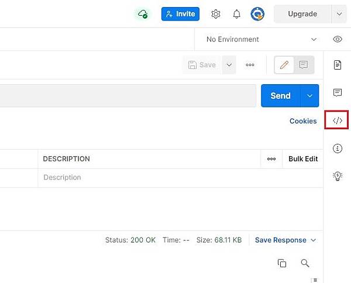
Task: Open the request info icon
Action: coord(338,149)
